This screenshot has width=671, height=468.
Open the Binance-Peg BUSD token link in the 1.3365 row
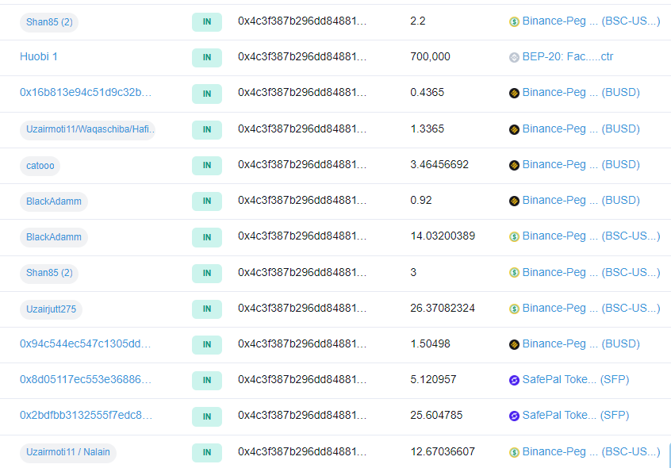click(581, 129)
